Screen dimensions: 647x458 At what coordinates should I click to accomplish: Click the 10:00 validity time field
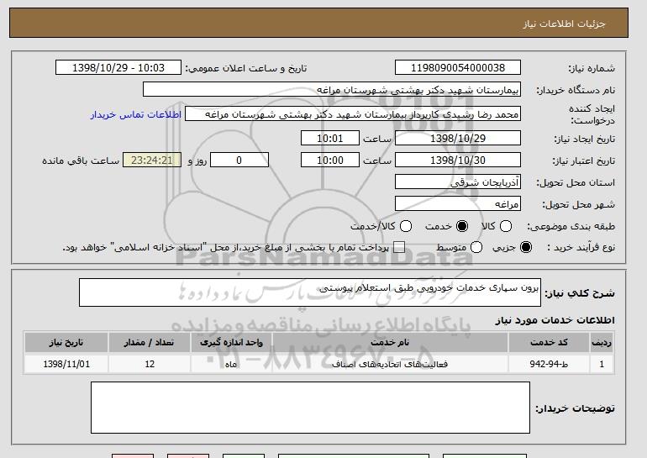click(x=330, y=161)
